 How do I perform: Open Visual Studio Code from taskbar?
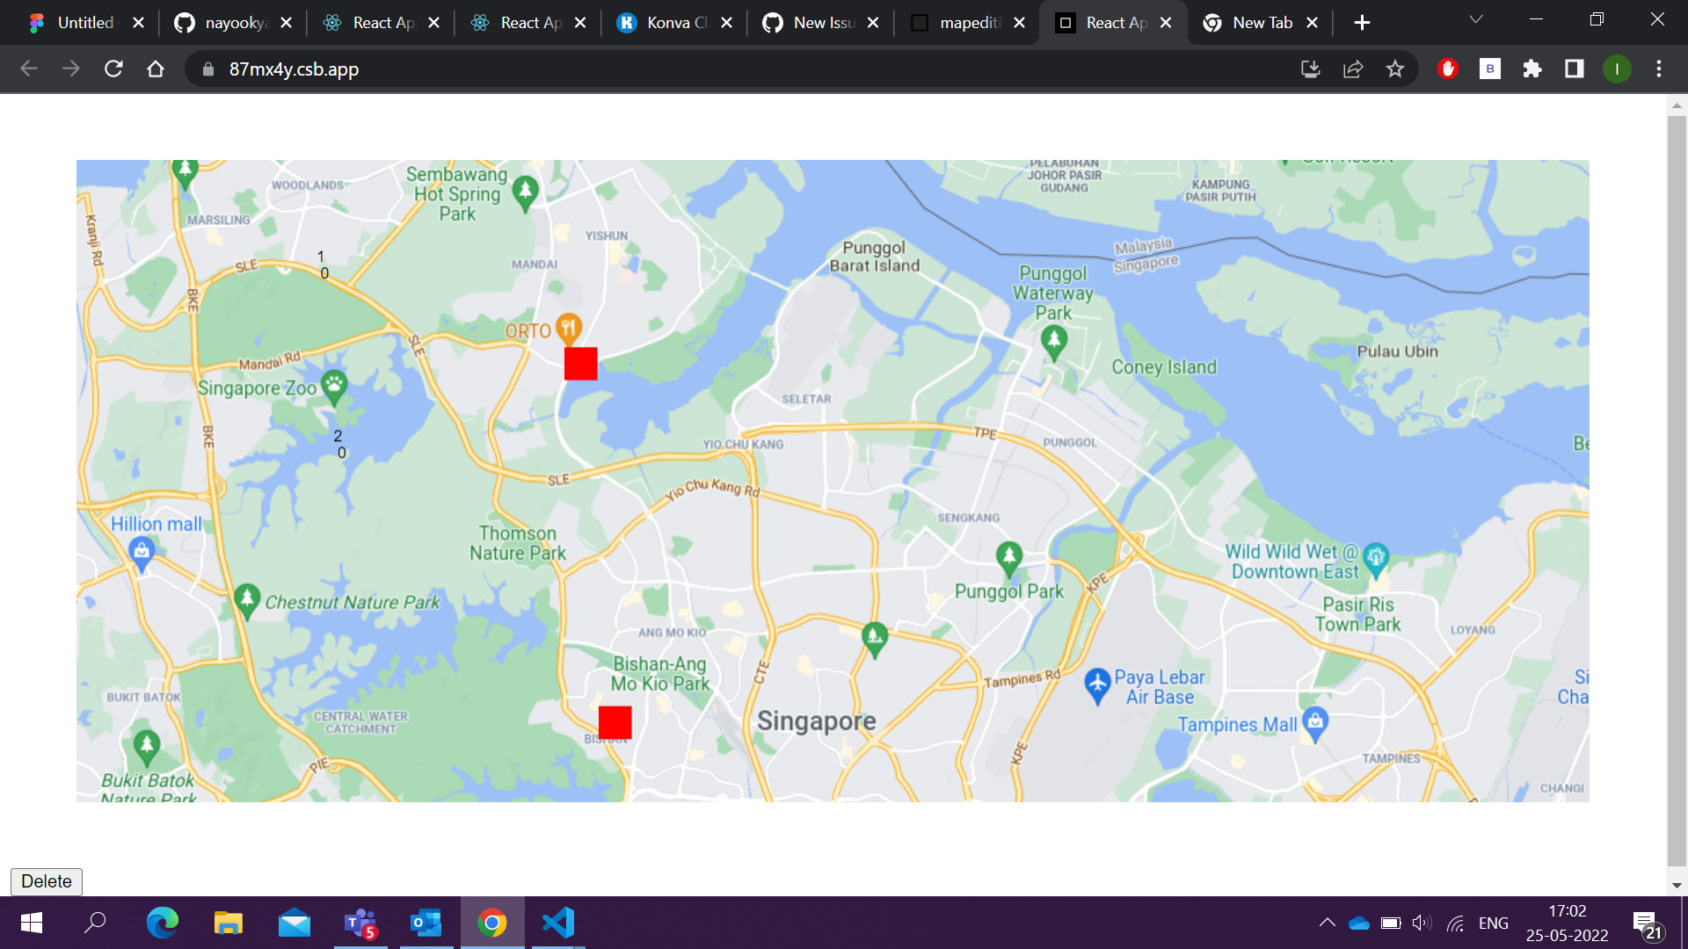[558, 923]
